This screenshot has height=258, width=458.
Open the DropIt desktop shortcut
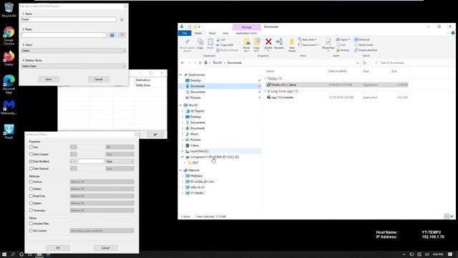tap(9, 131)
